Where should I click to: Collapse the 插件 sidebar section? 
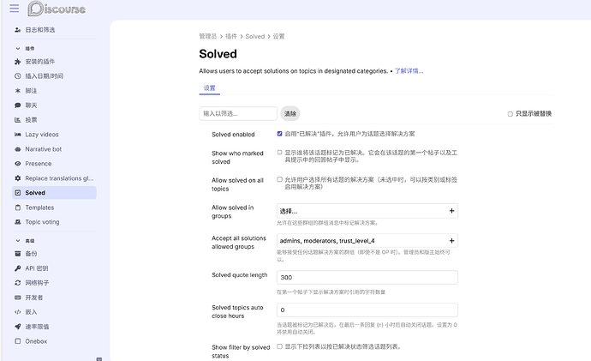[18, 49]
